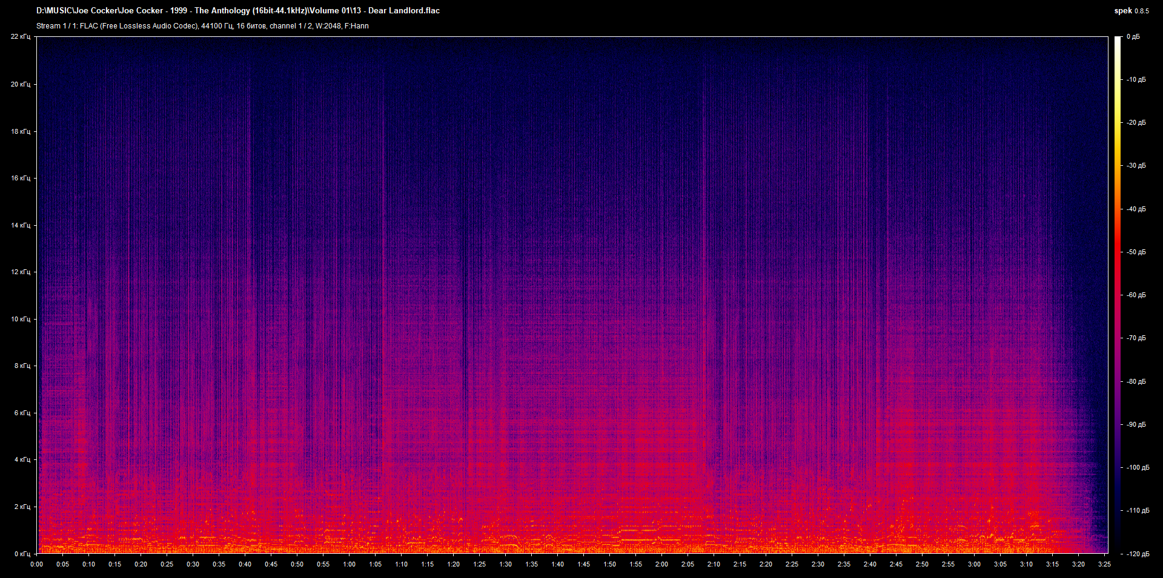The width and height of the screenshot is (1163, 578).
Task: Click the -80 дБ level scale label
Action: click(x=1136, y=381)
